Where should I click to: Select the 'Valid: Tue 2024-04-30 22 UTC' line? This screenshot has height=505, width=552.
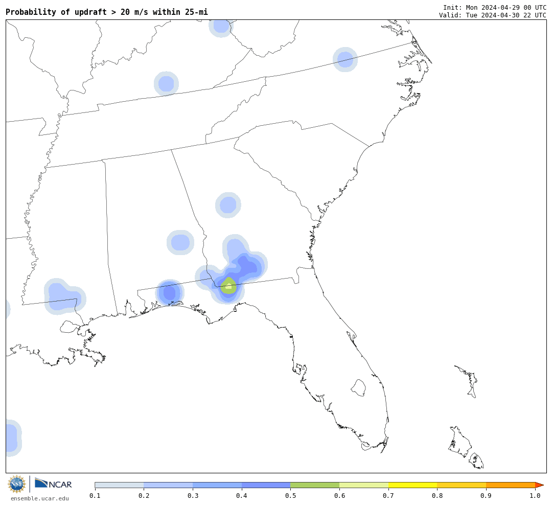click(x=493, y=15)
